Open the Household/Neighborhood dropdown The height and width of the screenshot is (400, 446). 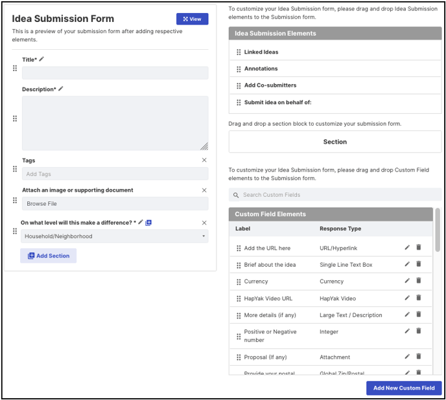tap(114, 236)
